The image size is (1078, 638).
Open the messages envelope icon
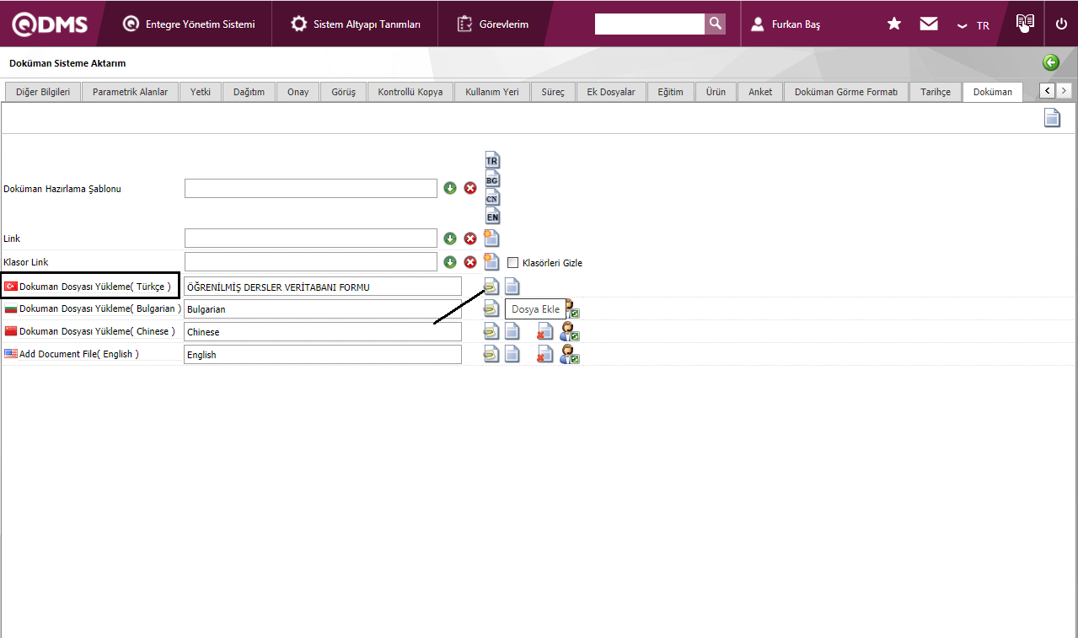[929, 24]
